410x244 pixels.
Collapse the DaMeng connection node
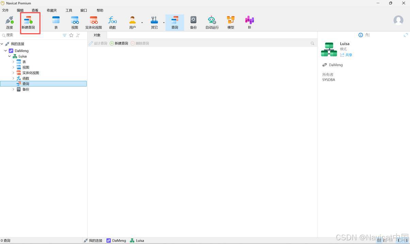click(x=6, y=51)
